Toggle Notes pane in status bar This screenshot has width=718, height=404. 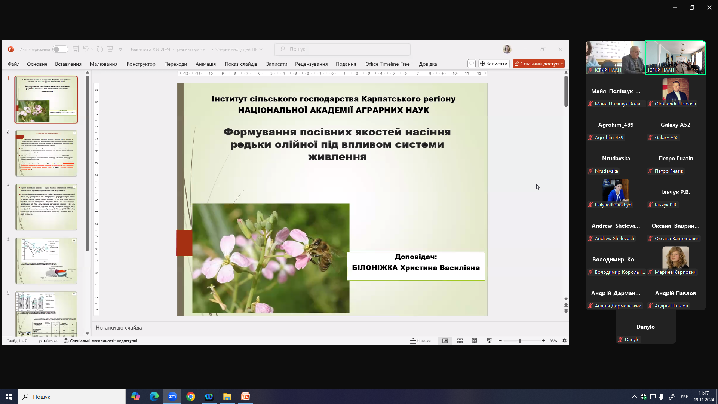421,341
